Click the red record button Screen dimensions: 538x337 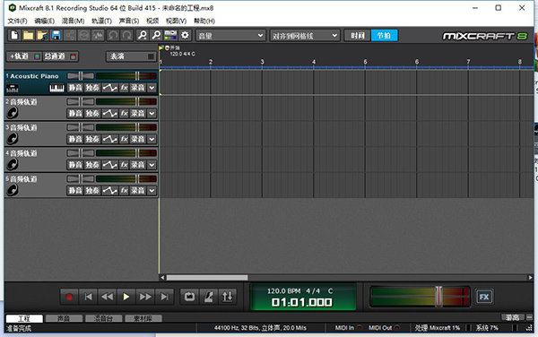tap(69, 297)
